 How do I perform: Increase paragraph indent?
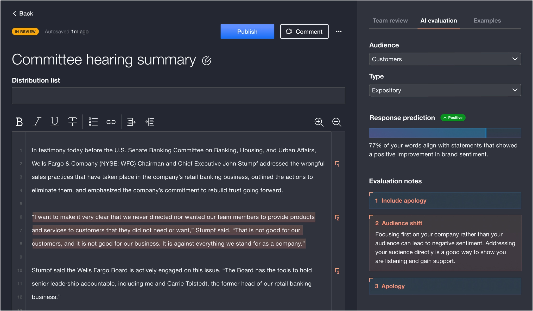click(150, 122)
